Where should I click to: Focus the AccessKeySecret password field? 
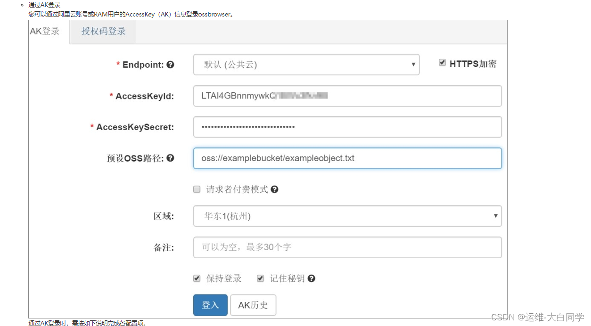click(x=347, y=127)
